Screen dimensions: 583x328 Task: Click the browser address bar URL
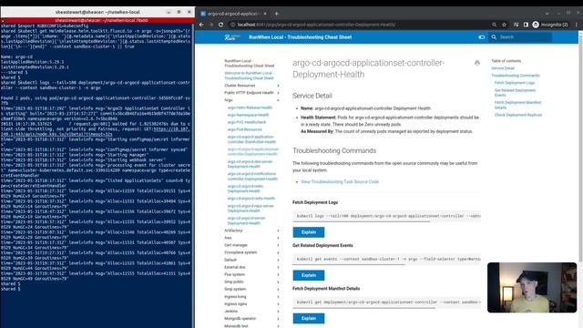tap(316, 25)
